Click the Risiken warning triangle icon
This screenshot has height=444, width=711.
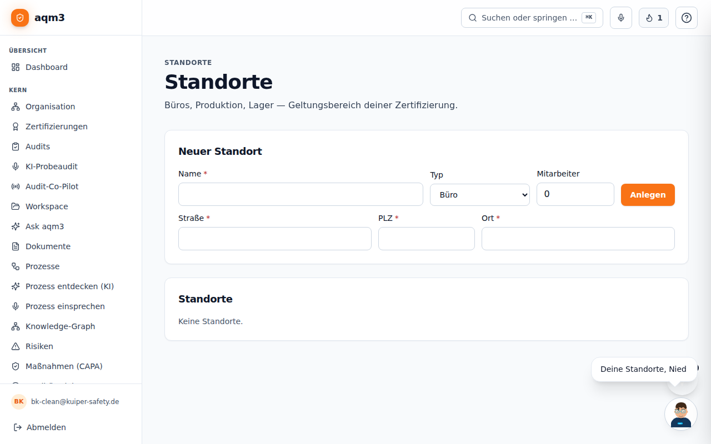click(16, 346)
